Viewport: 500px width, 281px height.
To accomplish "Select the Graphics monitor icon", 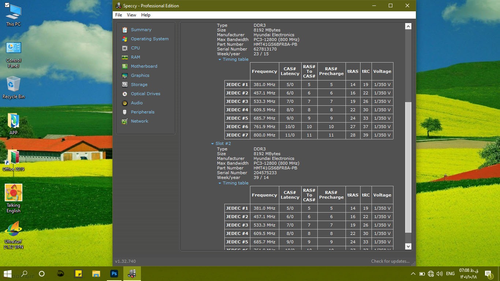I will pyautogui.click(x=125, y=75).
